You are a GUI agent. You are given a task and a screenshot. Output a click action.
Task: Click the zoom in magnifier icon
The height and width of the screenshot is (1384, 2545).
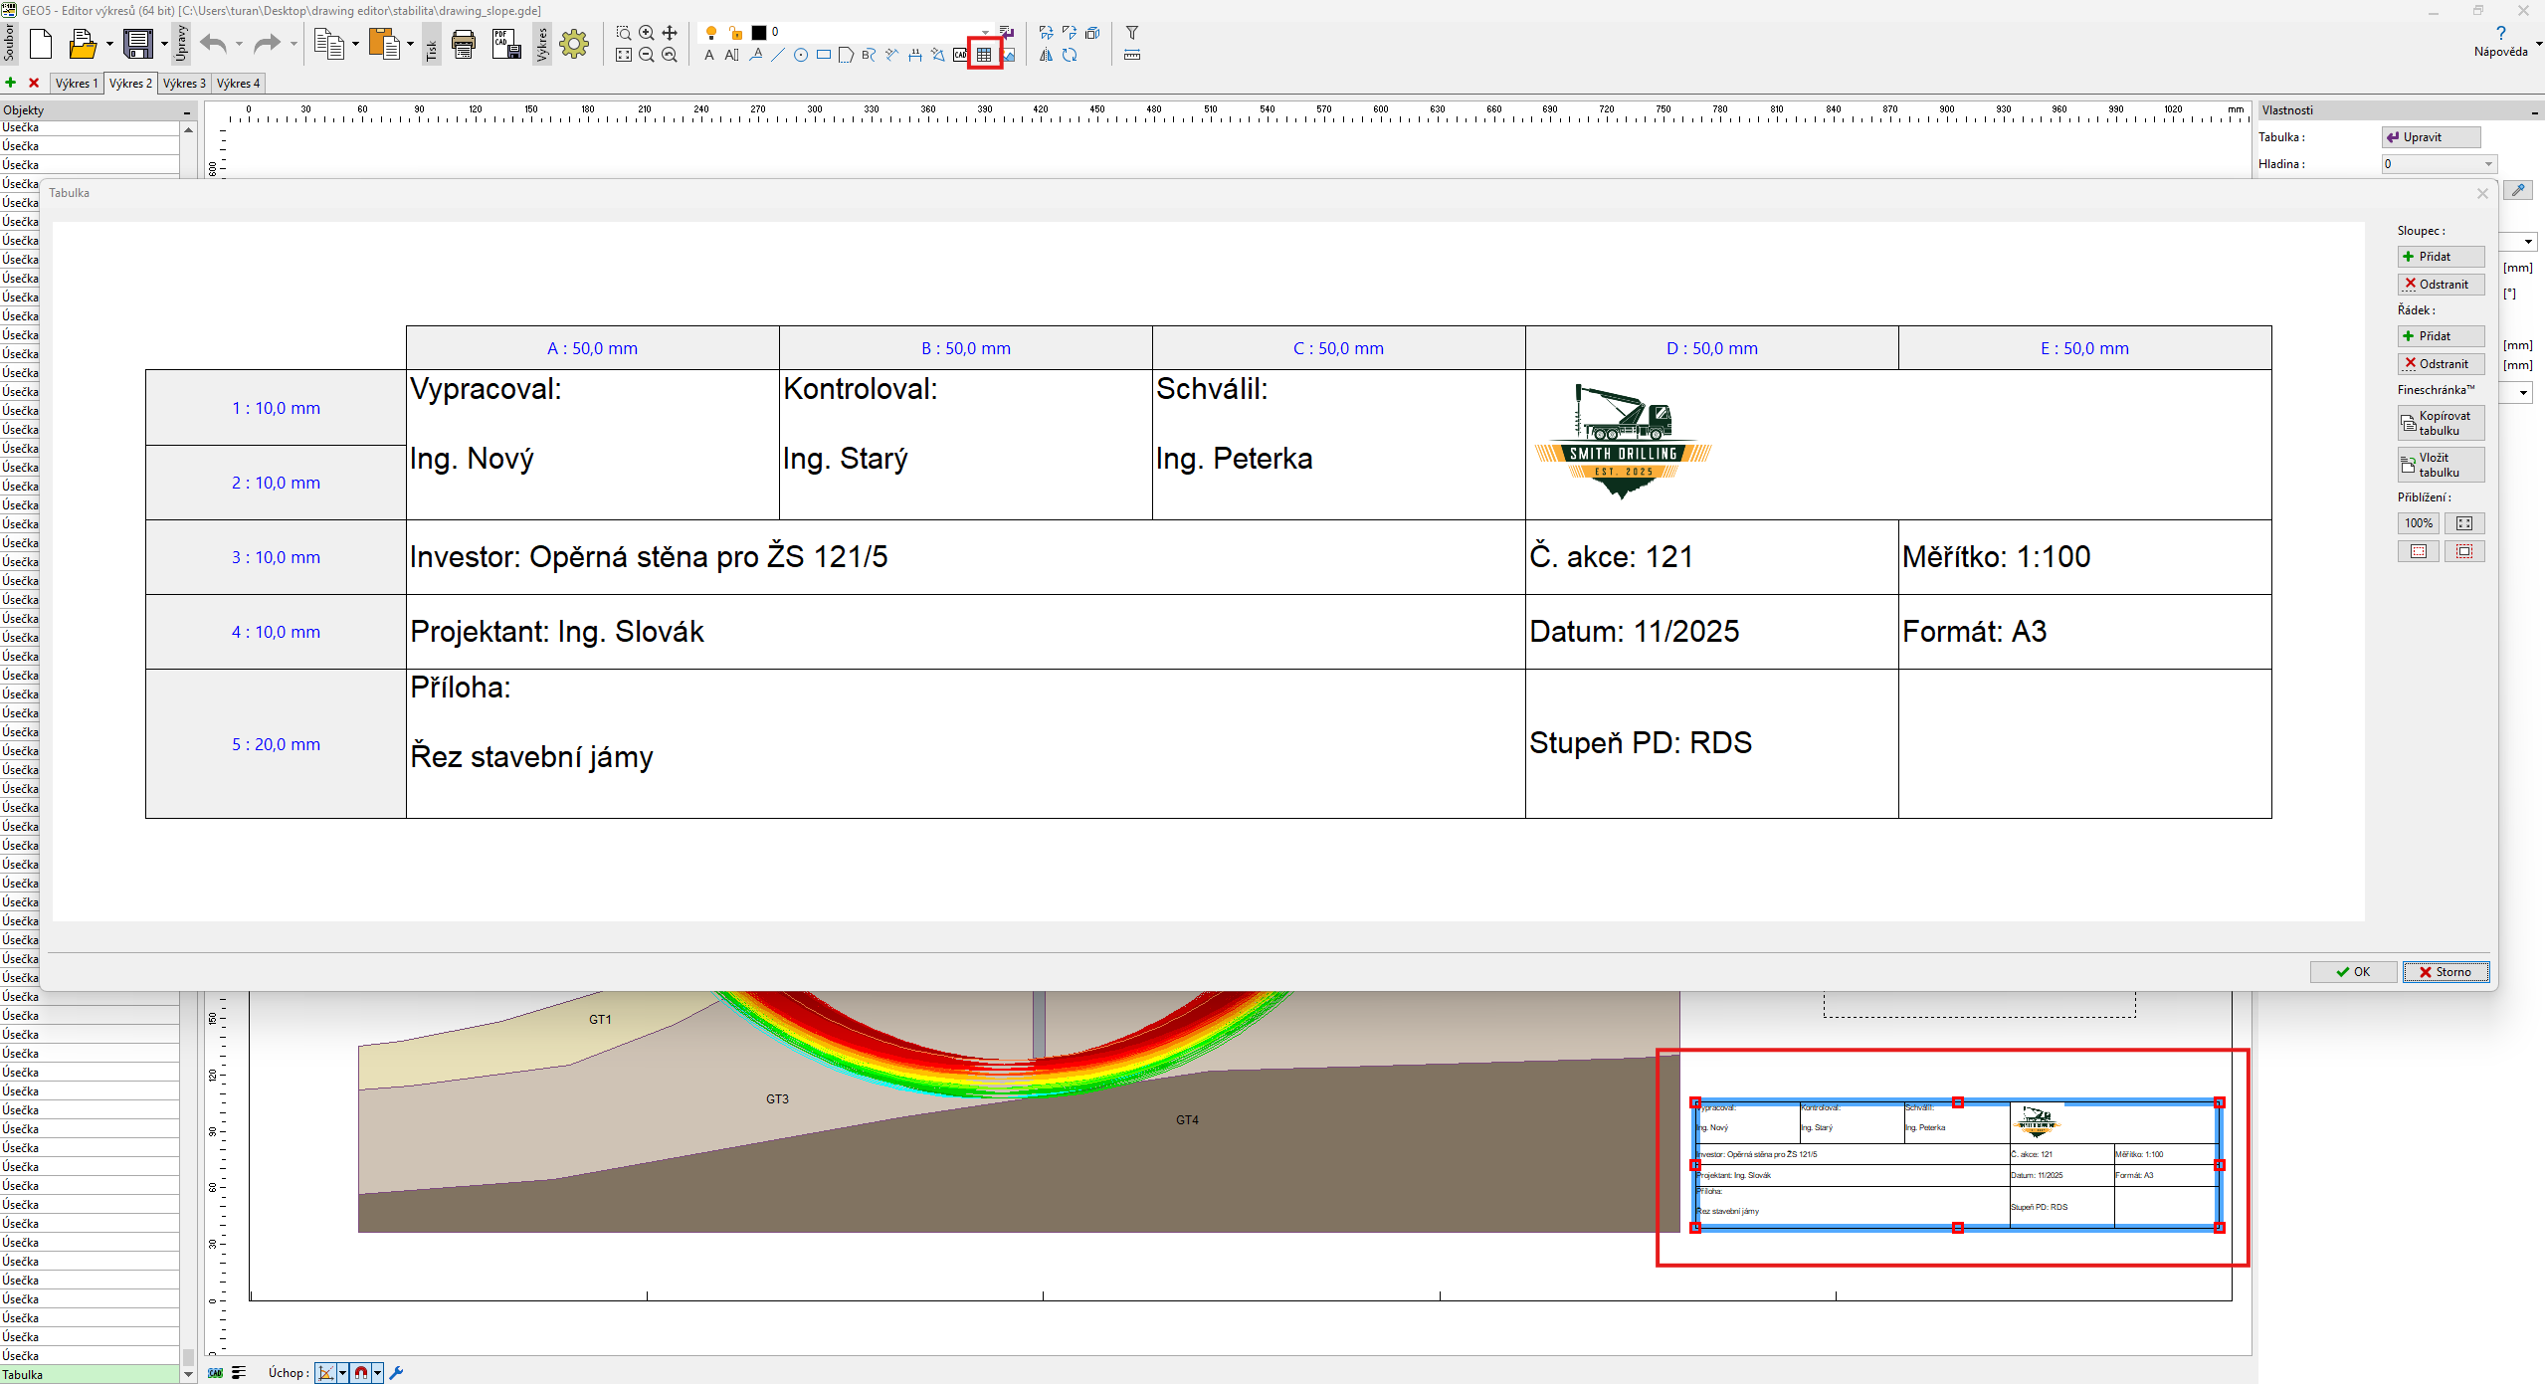[647, 33]
